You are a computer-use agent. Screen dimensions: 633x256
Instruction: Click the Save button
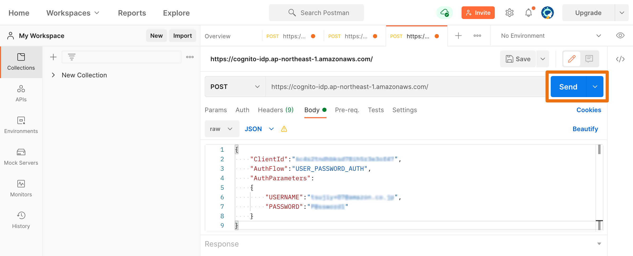518,59
